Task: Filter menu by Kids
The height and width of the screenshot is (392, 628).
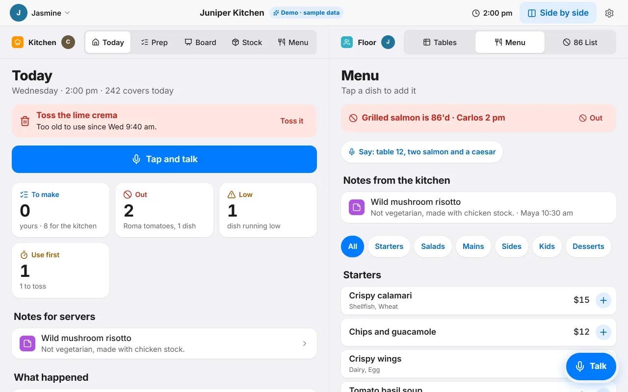Action: (x=547, y=246)
